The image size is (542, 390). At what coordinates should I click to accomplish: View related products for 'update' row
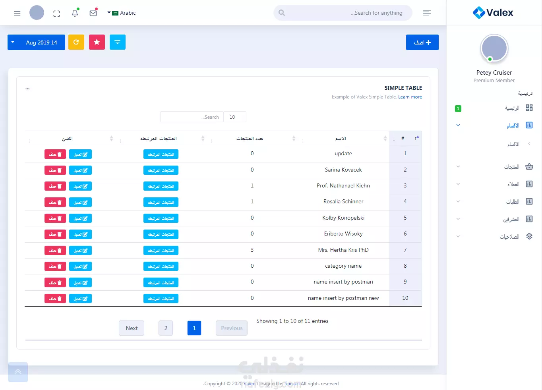coord(161,154)
